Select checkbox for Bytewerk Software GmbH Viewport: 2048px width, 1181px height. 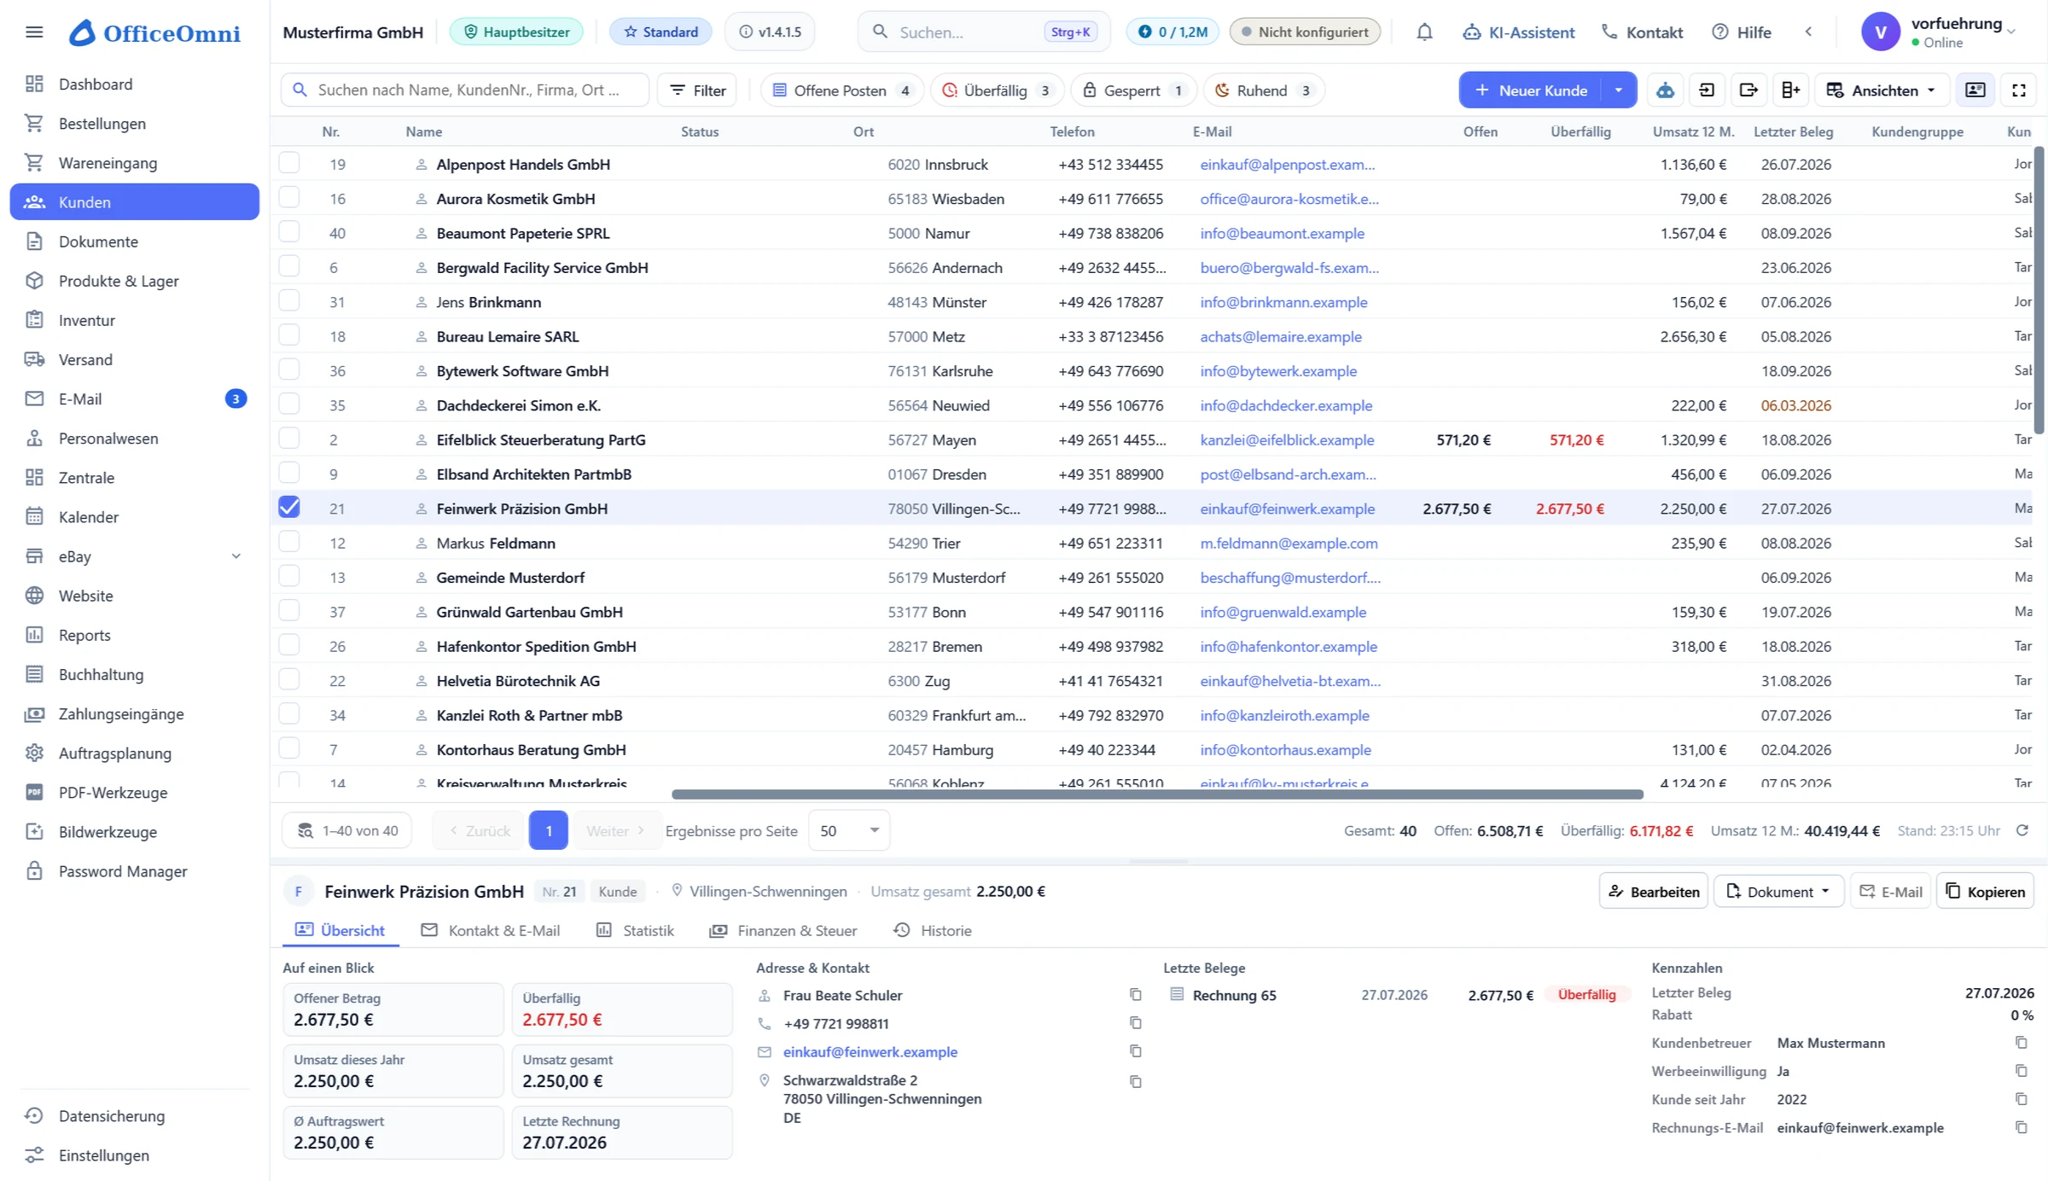(x=289, y=369)
